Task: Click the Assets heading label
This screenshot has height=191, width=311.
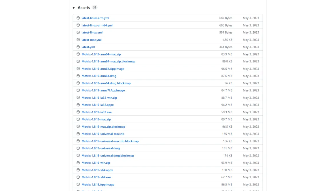Action: coord(84,8)
